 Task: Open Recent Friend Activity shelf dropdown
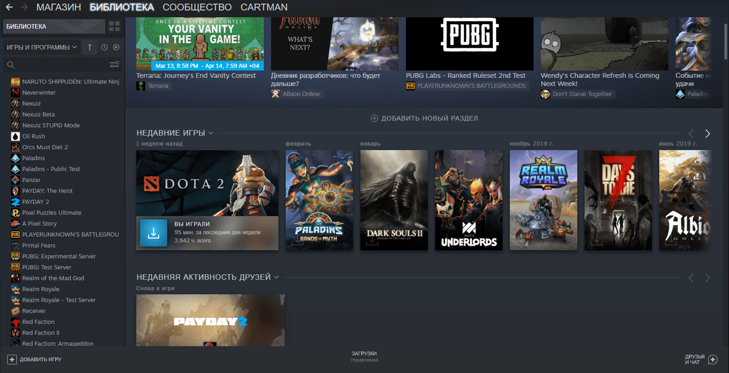tap(276, 277)
